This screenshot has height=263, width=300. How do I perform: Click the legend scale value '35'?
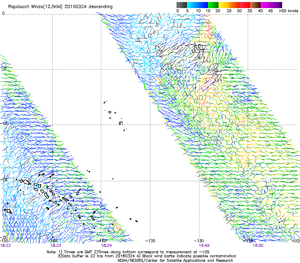[250, 11]
